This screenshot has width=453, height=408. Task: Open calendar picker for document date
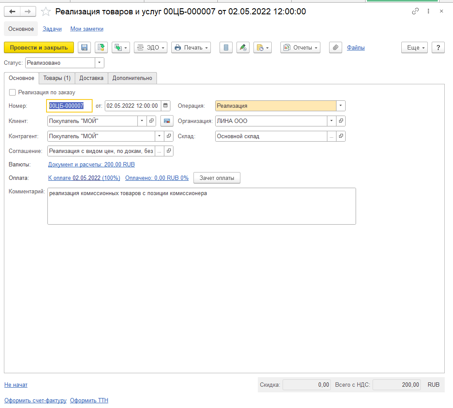[x=166, y=106]
